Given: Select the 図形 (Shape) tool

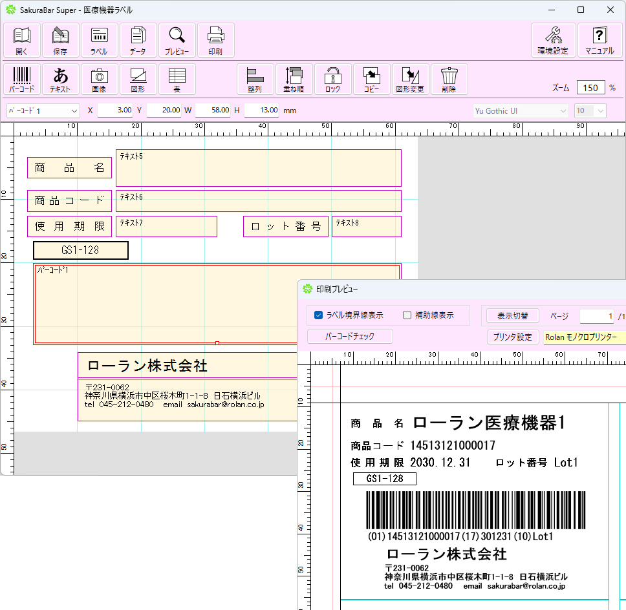Looking at the screenshot, I should point(138,79).
